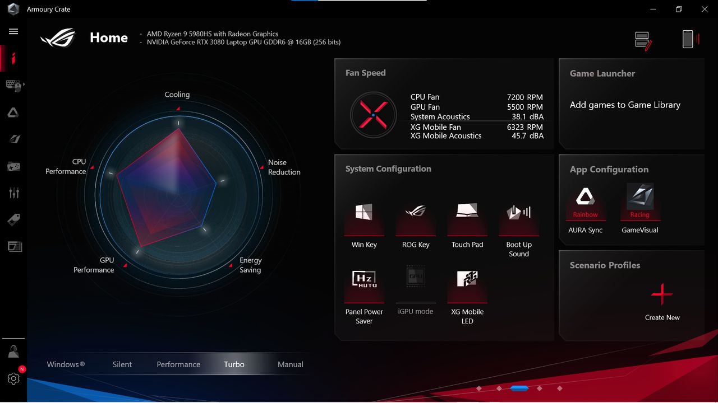This screenshot has width=718, height=403.
Task: Open the Featured deals tag icon
Action: click(13, 220)
